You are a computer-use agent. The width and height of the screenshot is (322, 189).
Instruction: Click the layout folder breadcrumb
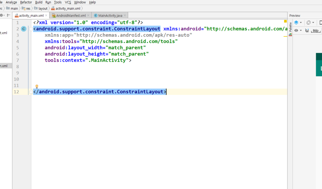[x=41, y=8]
